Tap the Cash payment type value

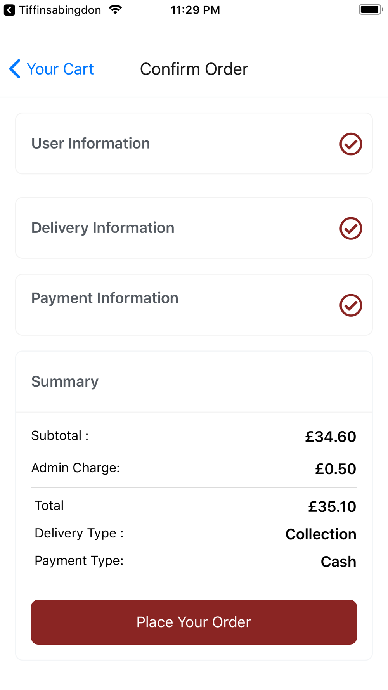point(338,562)
